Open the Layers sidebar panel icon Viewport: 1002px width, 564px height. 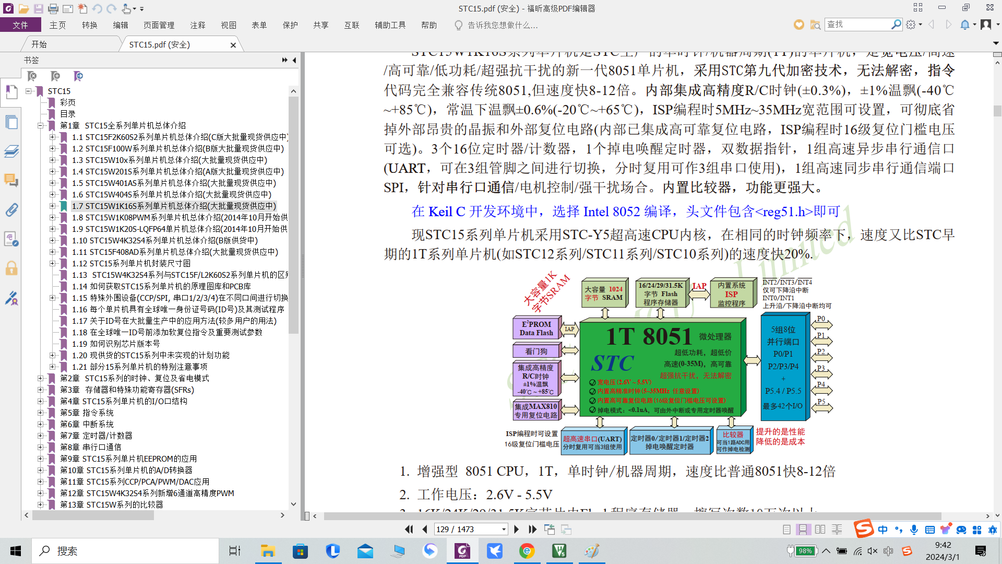tap(11, 151)
